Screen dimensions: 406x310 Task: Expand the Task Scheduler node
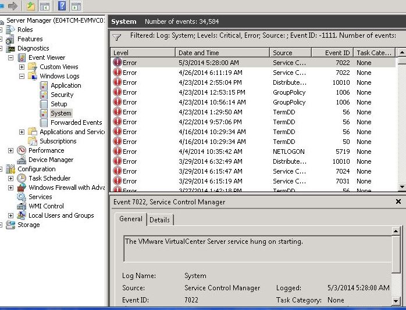[x=10, y=178]
